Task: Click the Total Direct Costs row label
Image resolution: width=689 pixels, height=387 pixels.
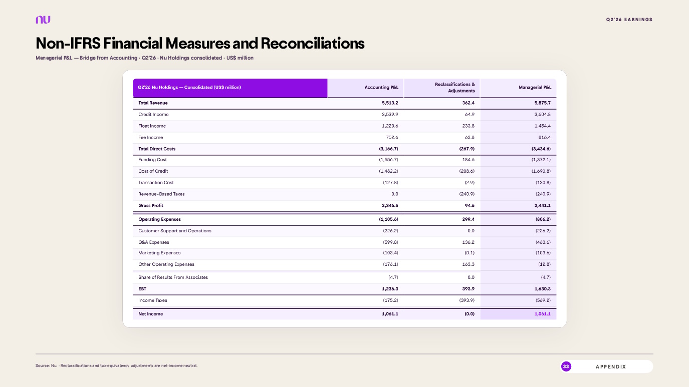Action: coord(157,149)
